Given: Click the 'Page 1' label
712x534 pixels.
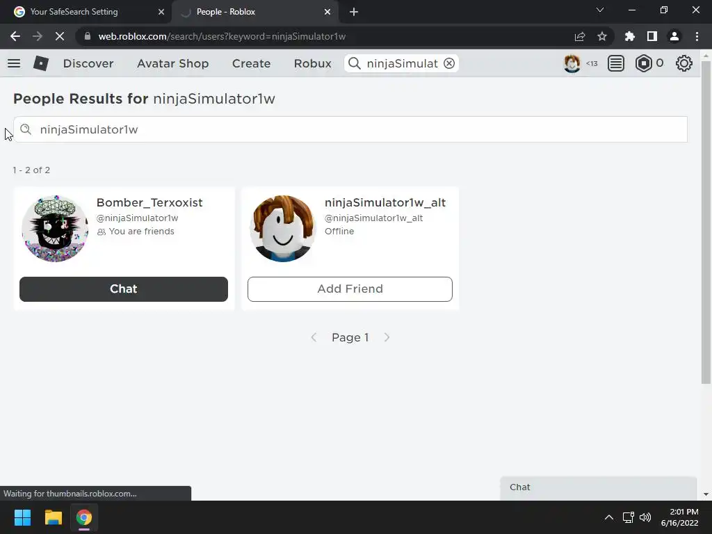Looking at the screenshot, I should pyautogui.click(x=350, y=337).
